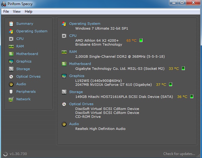The width and height of the screenshot is (202, 158).
Task: Click the Optical Drives disc icon in sidebar
Action: (11, 76)
